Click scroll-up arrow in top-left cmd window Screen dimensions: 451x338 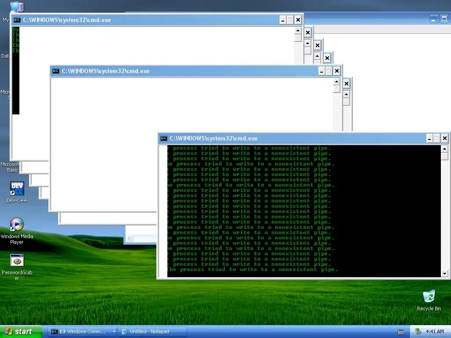(x=298, y=31)
